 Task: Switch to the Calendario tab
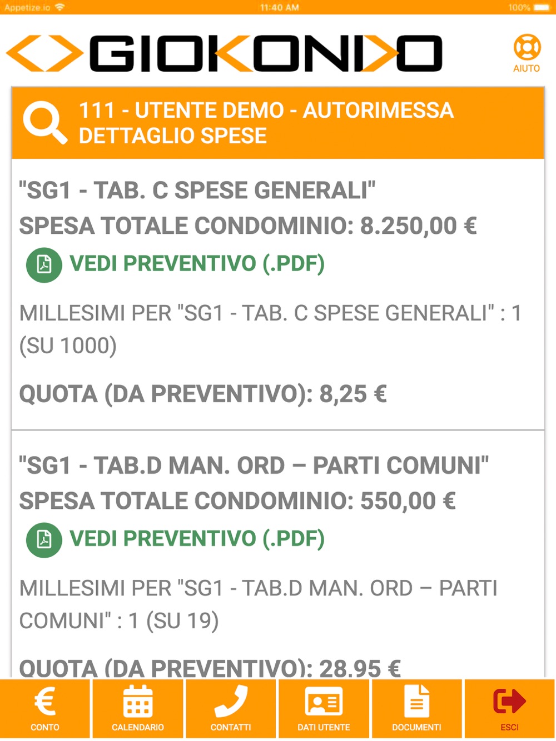(x=138, y=708)
